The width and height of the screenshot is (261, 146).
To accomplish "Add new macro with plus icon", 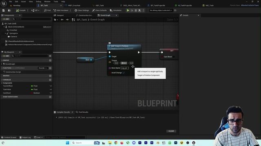I will pyautogui.click(x=50, y=76).
